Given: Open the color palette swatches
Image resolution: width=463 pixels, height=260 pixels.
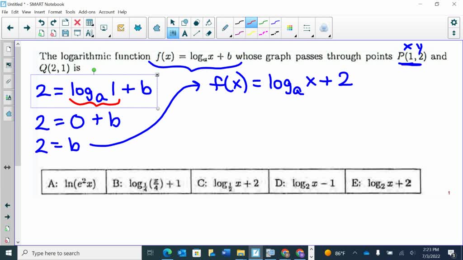Looking at the screenshot, I should click(290, 28).
